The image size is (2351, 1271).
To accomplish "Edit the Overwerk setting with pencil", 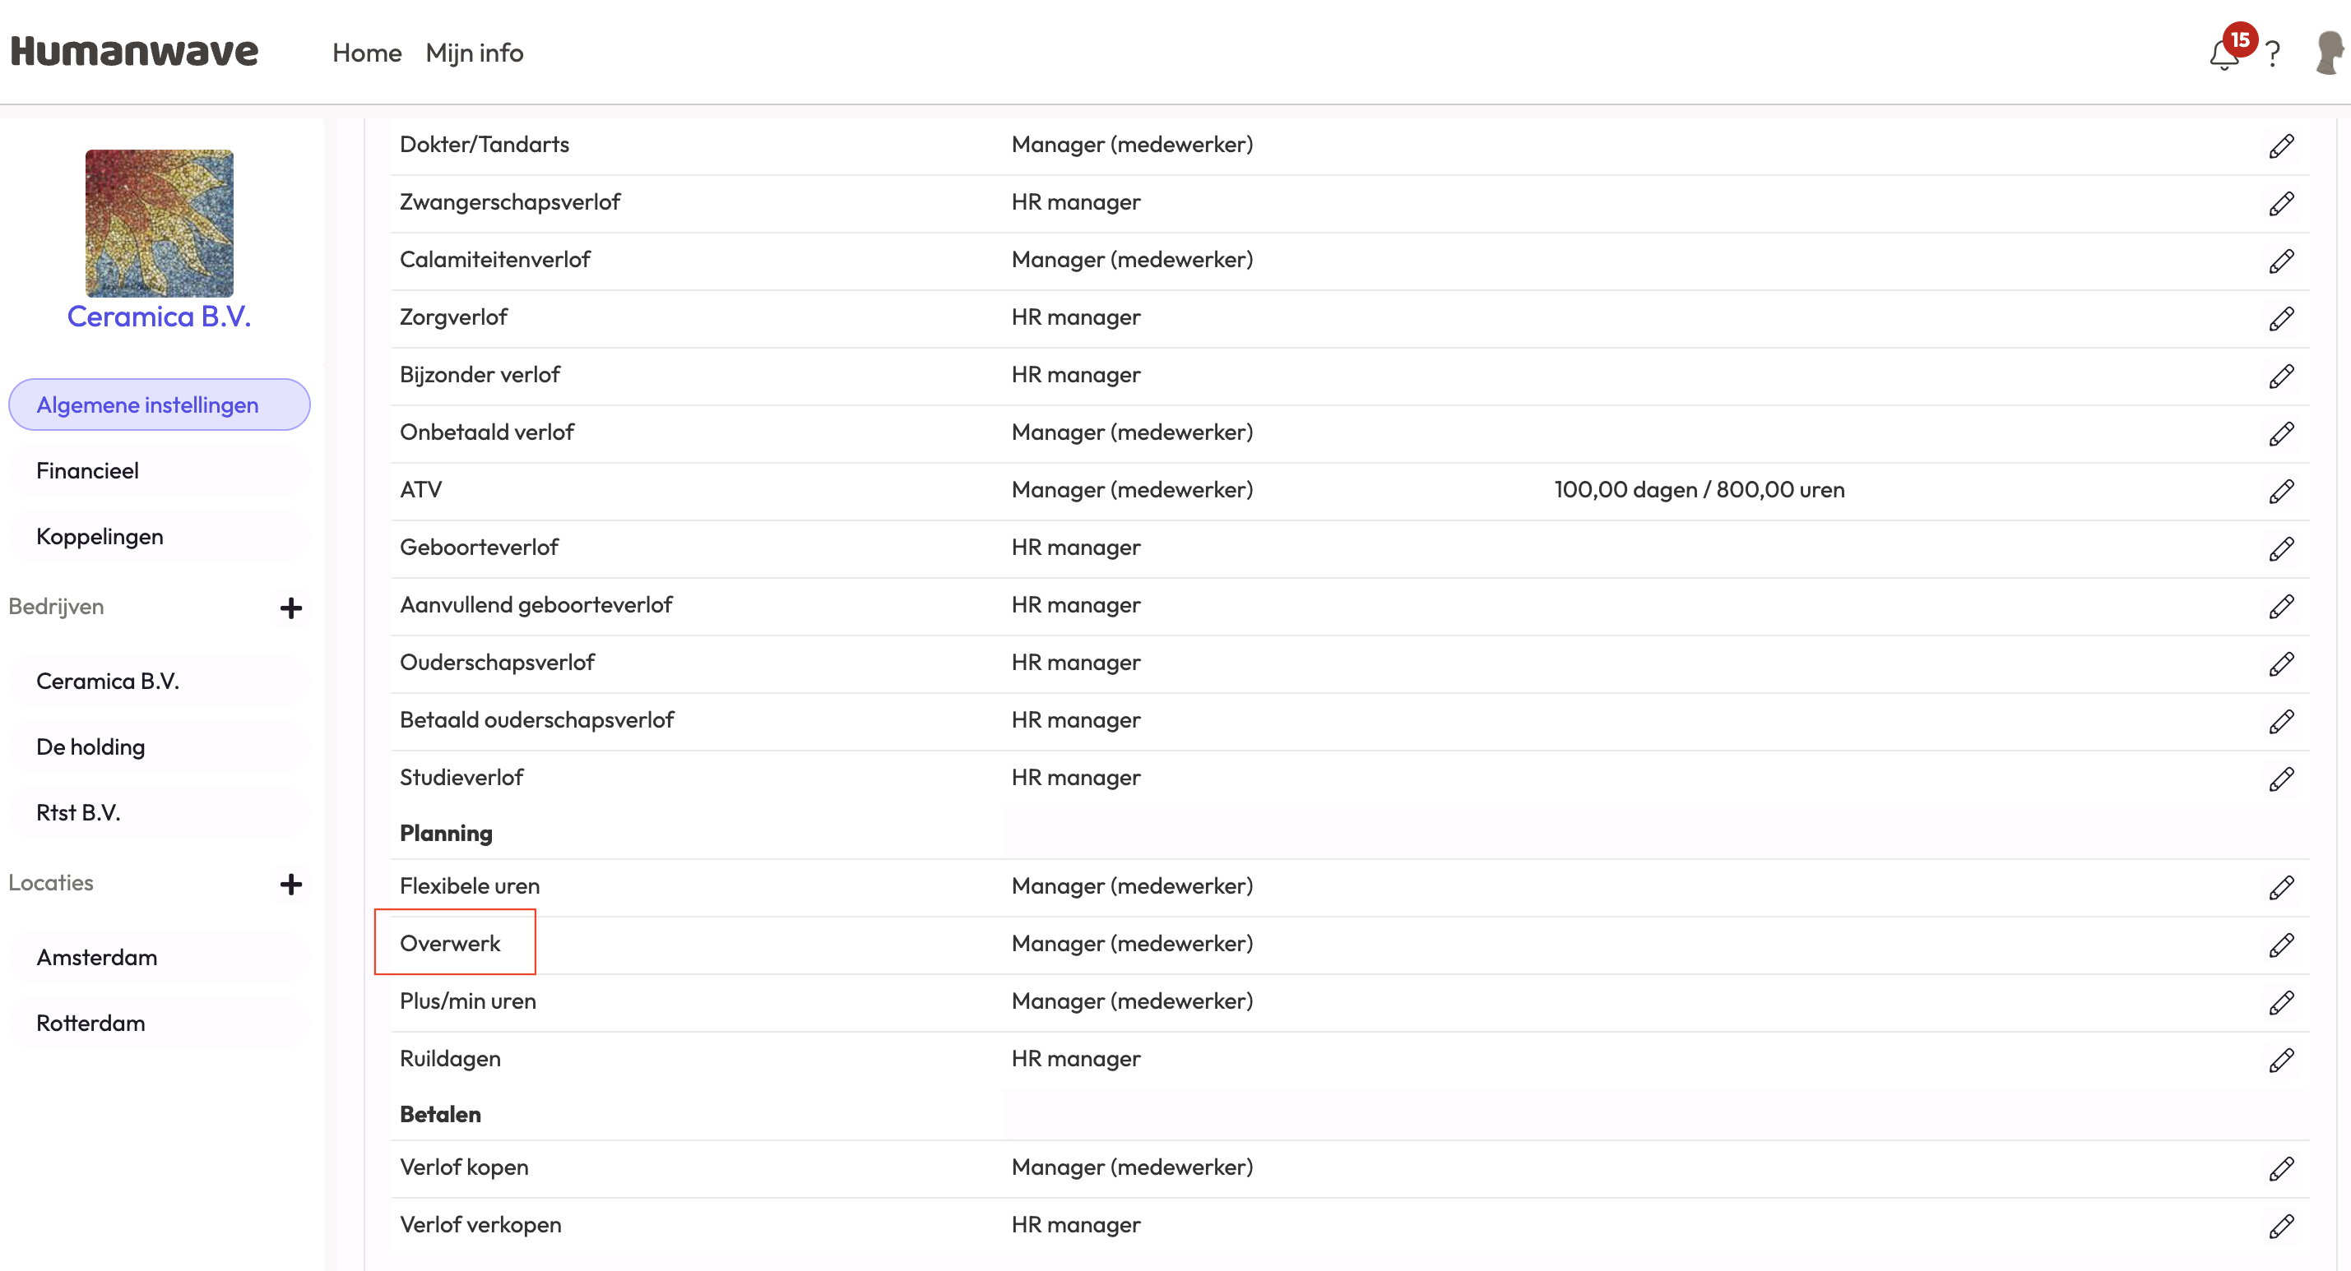I will coord(2281,945).
